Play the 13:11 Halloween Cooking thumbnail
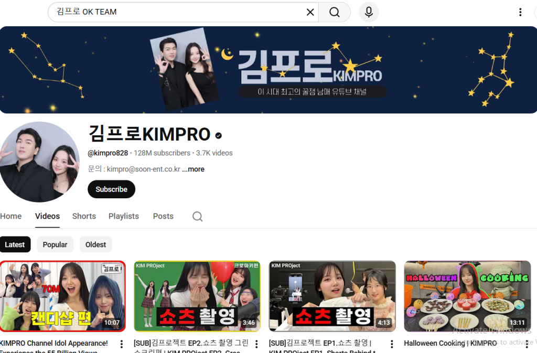The width and height of the screenshot is (537, 353). (x=467, y=296)
